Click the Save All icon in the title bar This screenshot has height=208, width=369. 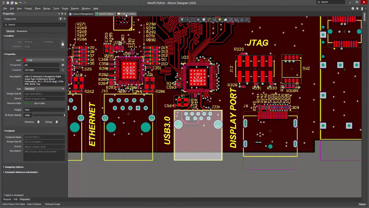coord(12,3)
